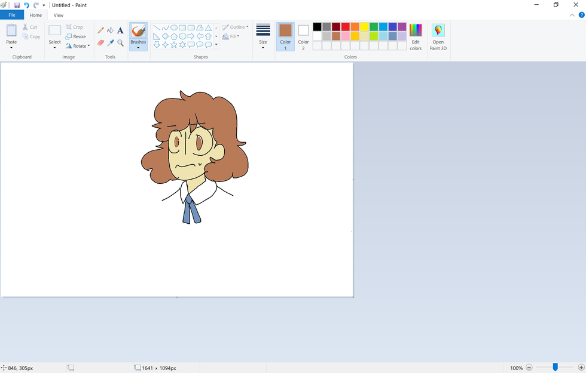Screen dimensions: 586x373
Task: Open Paint Help question mark icon
Action: [581, 15]
